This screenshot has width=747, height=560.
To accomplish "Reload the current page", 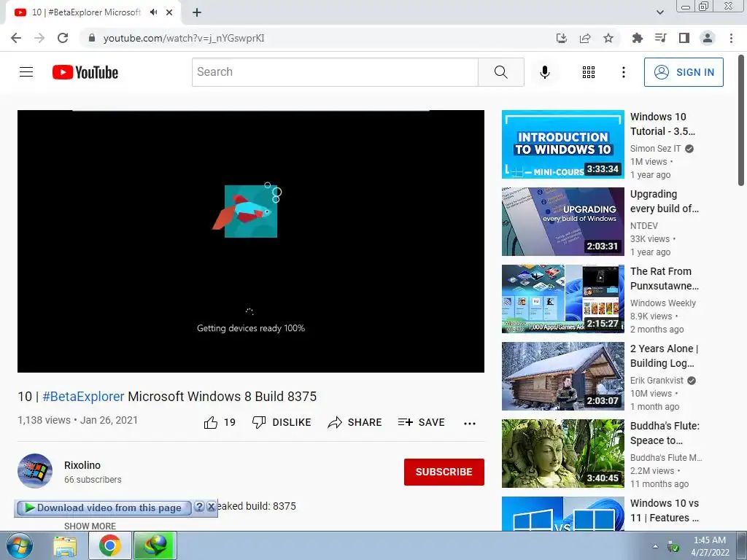I will [63, 38].
